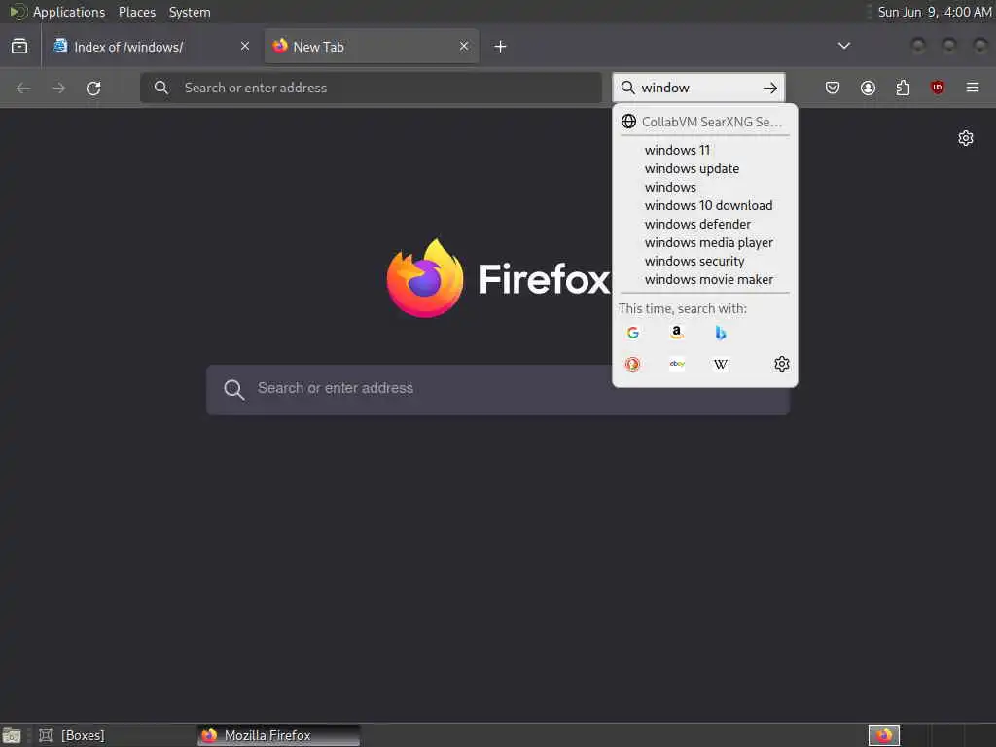Click the Mozilla Firefox taskbar button
The width and height of the screenshot is (996, 747).
click(278, 735)
